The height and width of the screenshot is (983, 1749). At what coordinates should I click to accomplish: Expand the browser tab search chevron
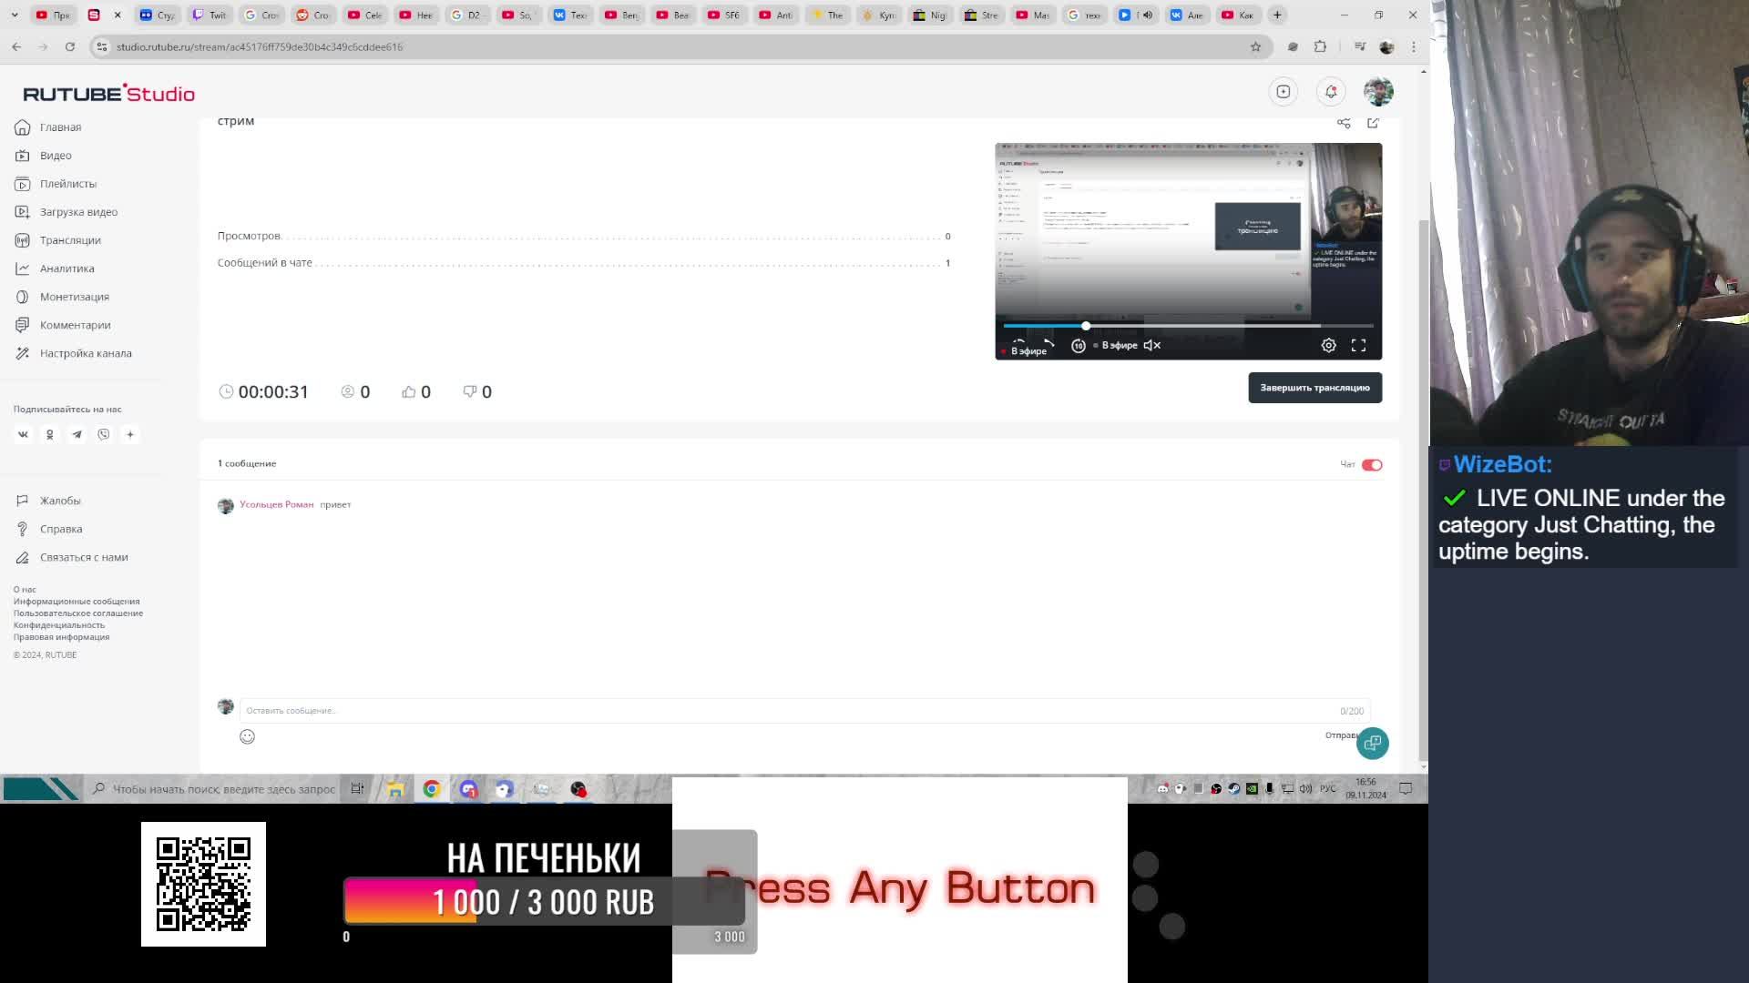click(15, 15)
